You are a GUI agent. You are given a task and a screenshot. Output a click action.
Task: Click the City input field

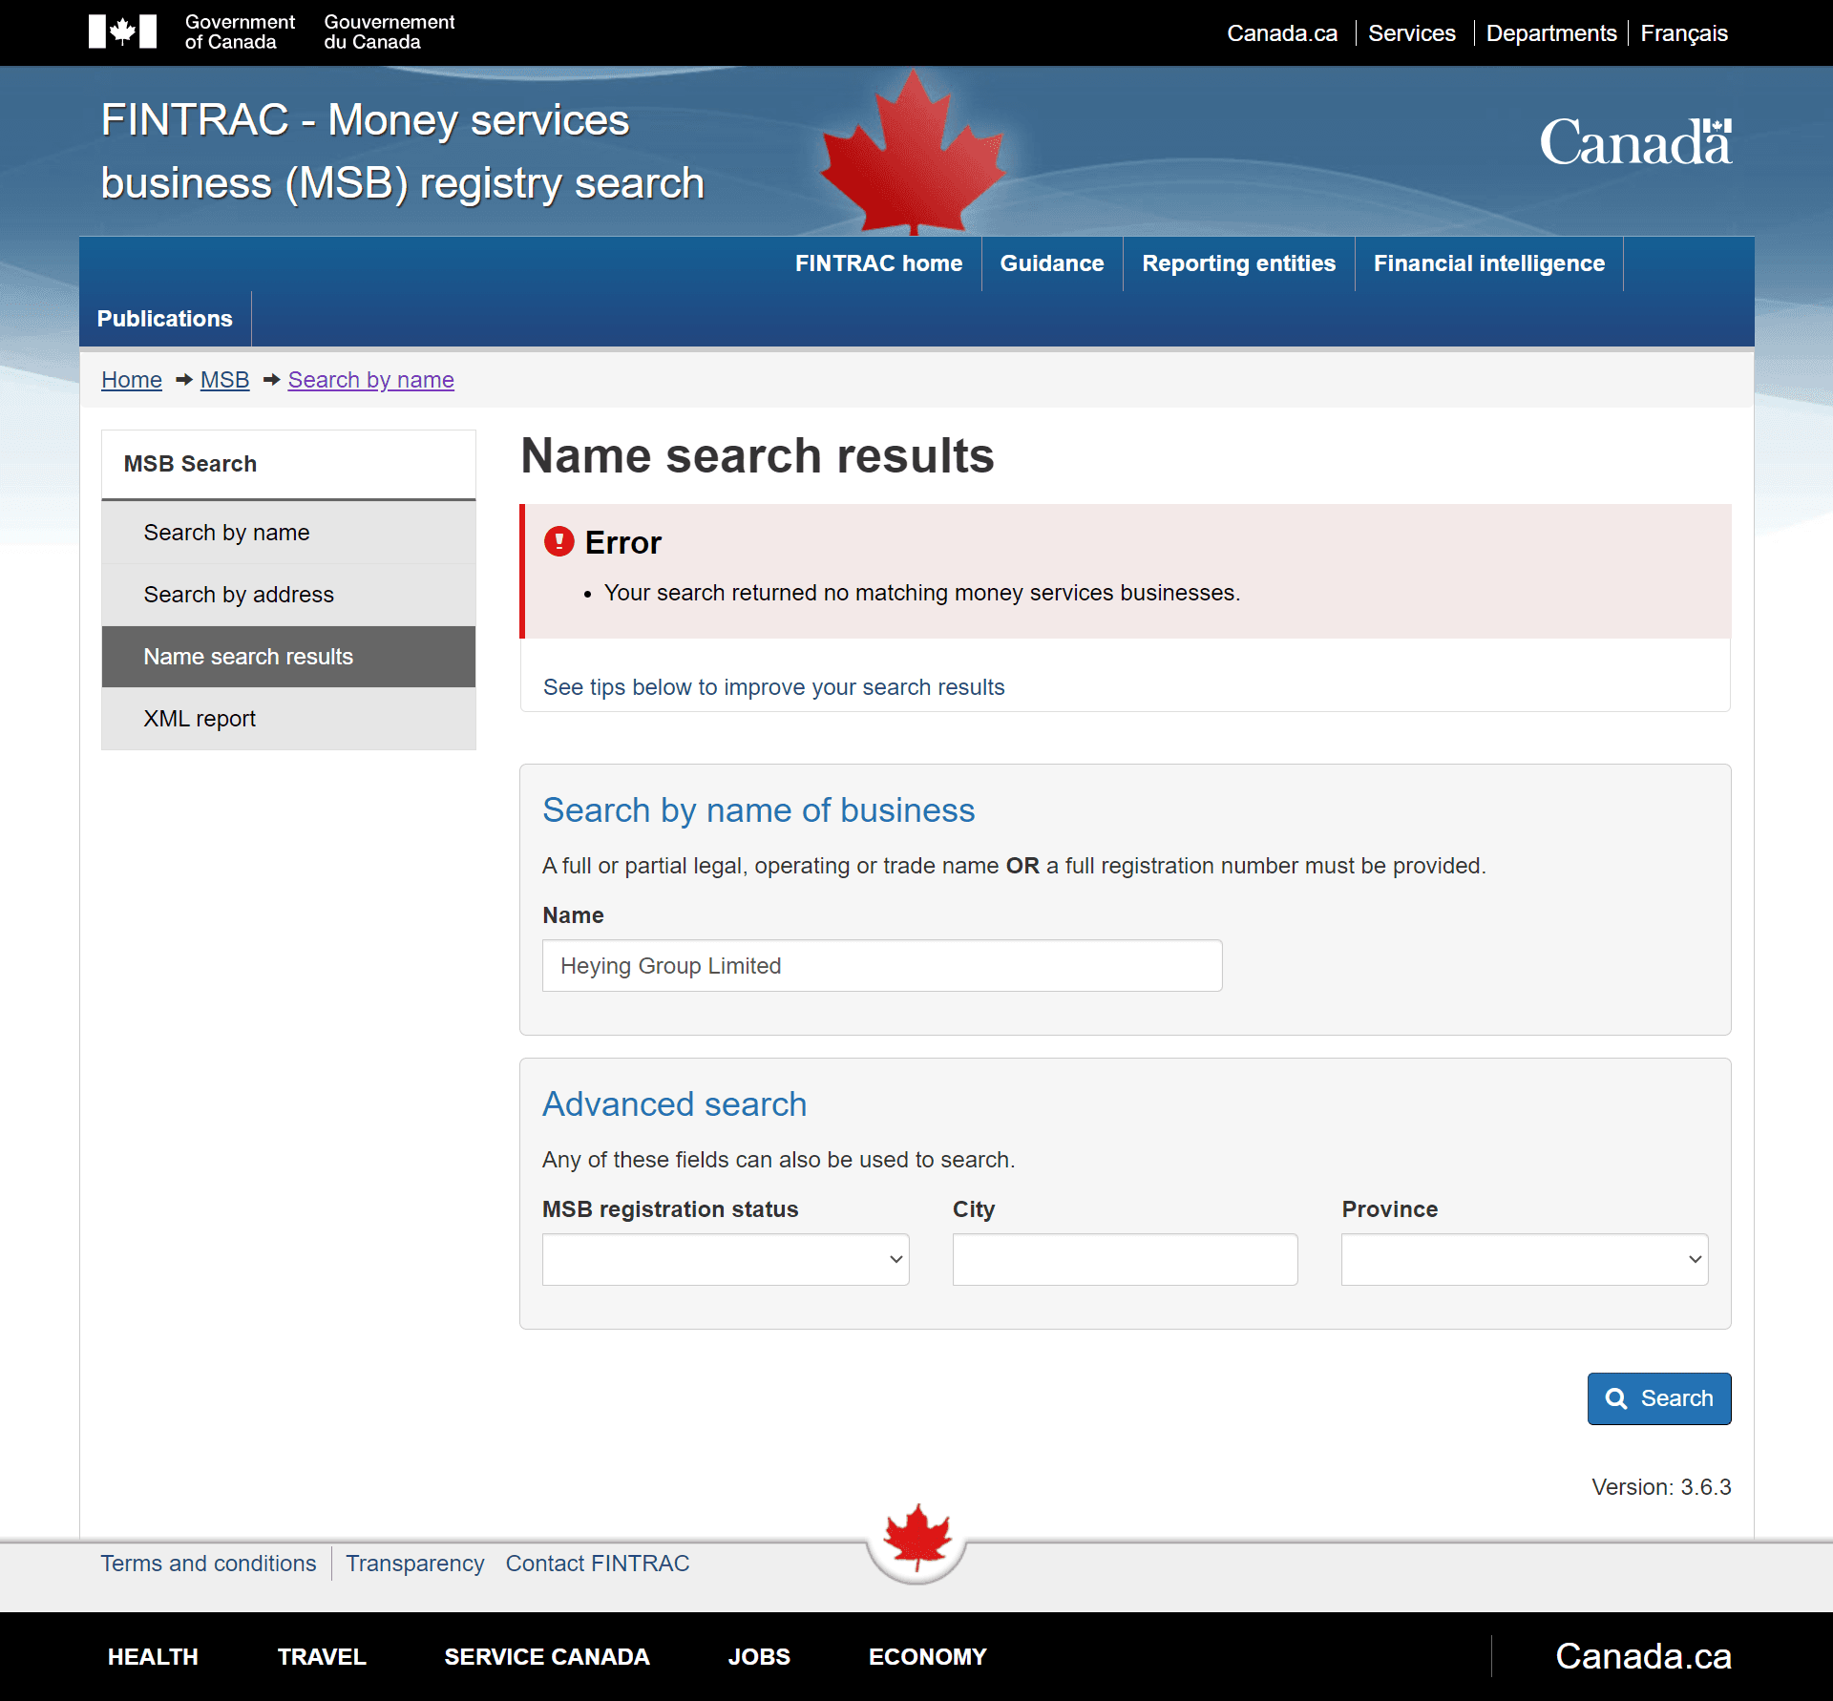(1125, 1260)
